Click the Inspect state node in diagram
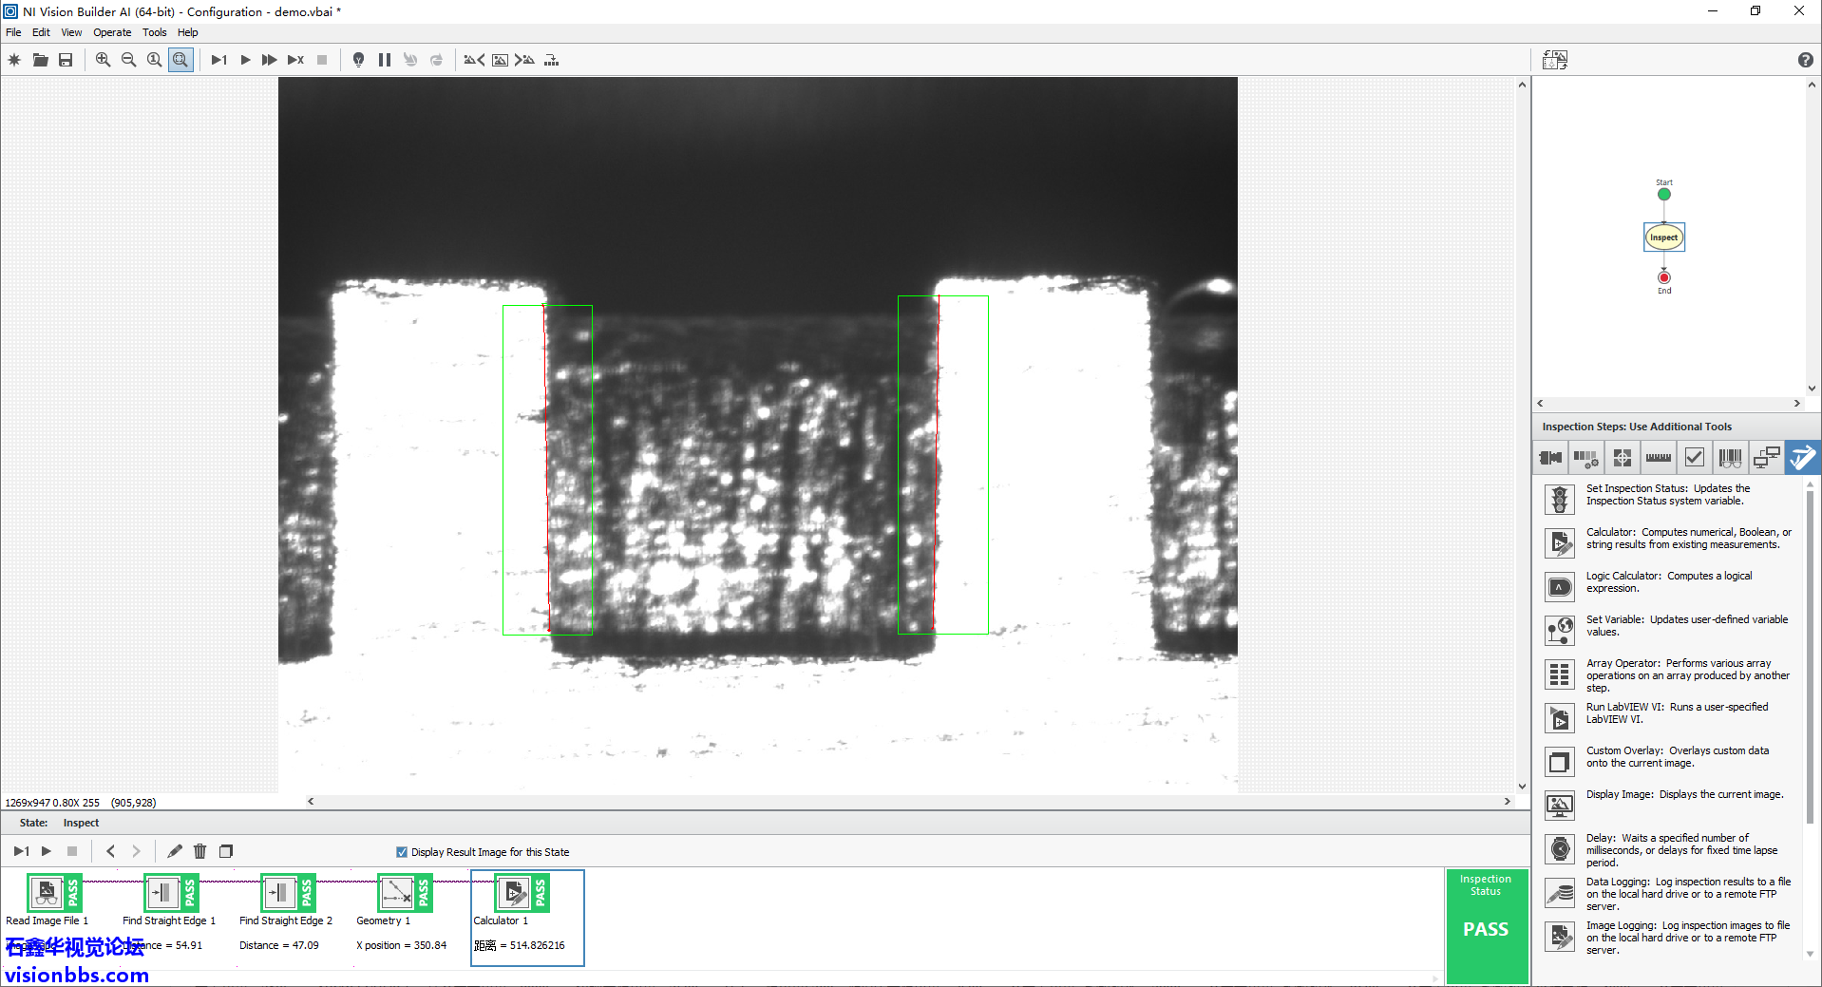This screenshot has width=1822, height=987. [x=1663, y=237]
